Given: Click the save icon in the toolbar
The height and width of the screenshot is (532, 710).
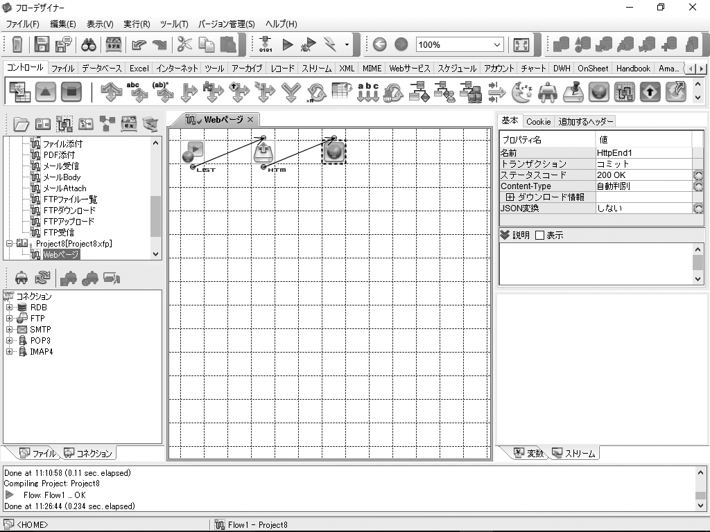Looking at the screenshot, I should pos(42,44).
